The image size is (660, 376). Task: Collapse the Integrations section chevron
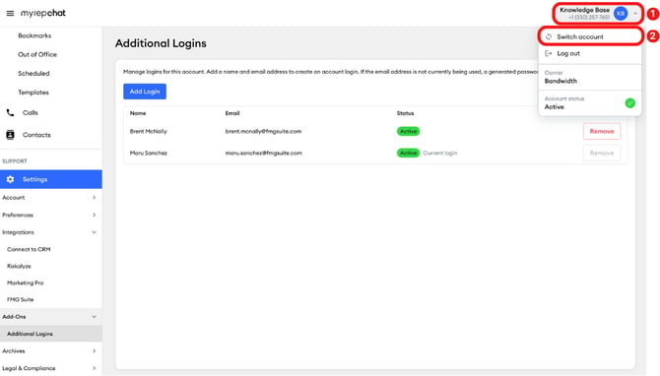point(94,232)
